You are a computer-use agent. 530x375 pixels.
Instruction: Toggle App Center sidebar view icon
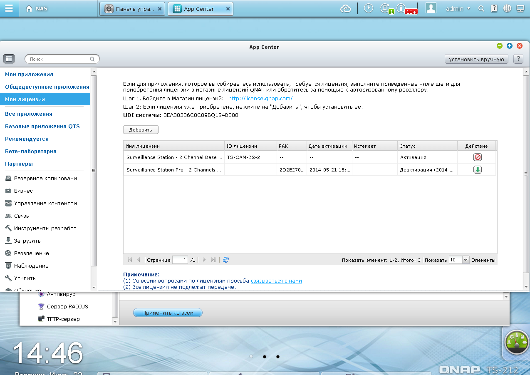pos(9,59)
